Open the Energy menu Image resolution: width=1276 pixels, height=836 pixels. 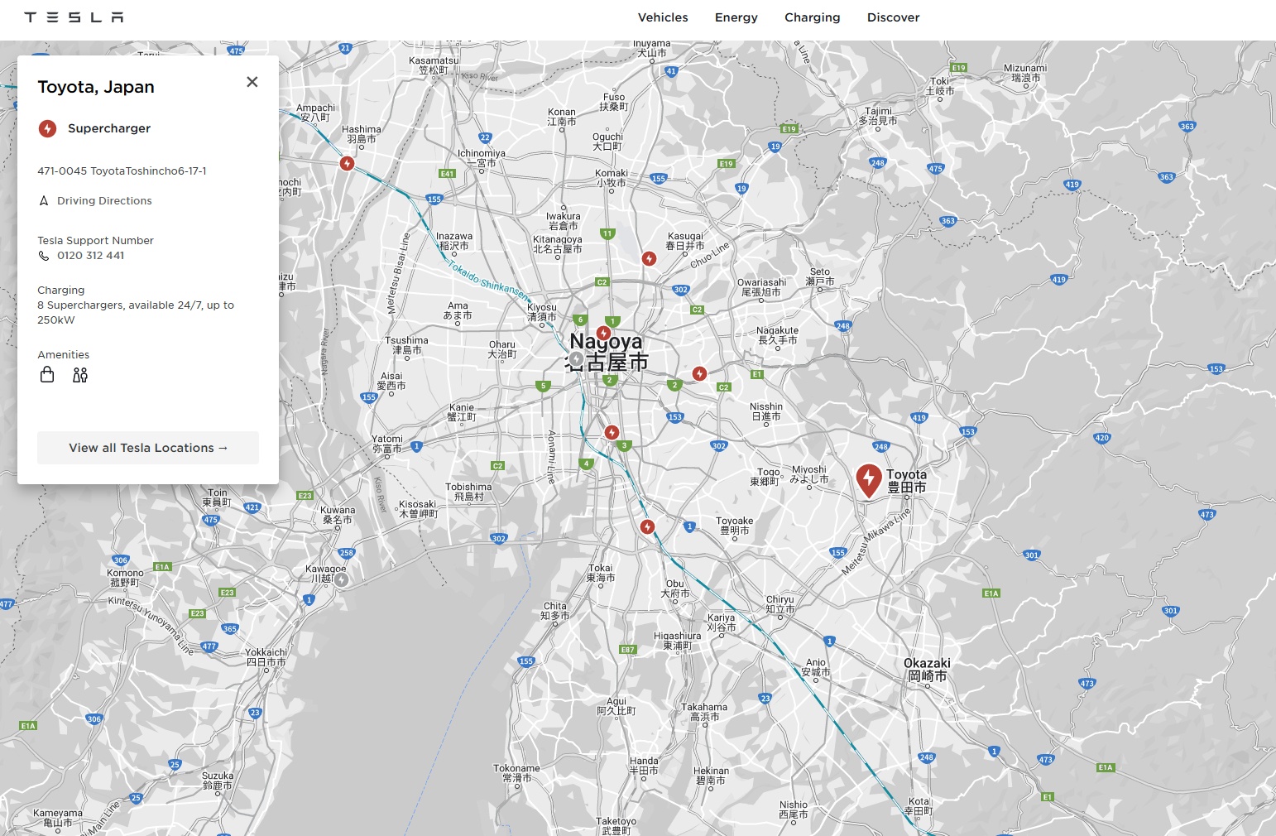click(x=736, y=17)
